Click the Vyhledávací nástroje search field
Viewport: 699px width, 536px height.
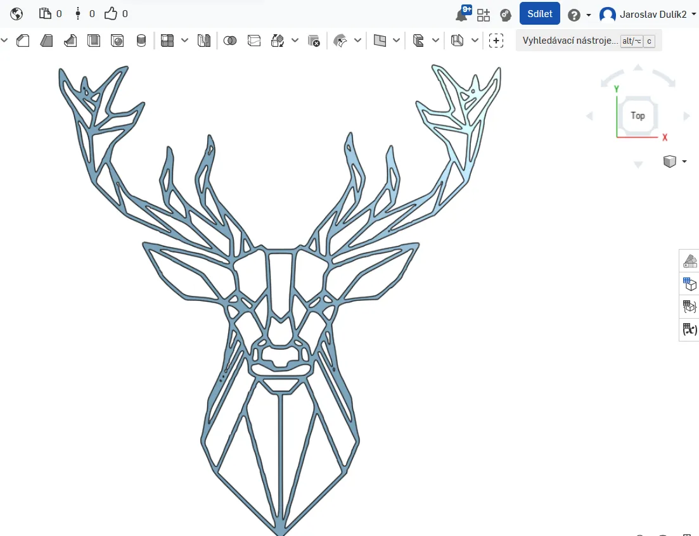(569, 41)
